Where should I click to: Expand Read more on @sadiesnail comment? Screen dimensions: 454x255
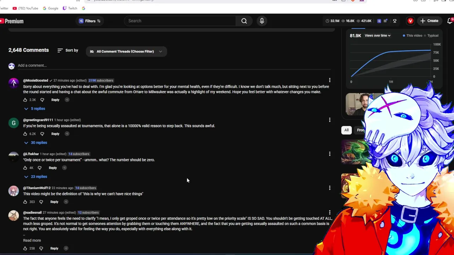coord(32,240)
